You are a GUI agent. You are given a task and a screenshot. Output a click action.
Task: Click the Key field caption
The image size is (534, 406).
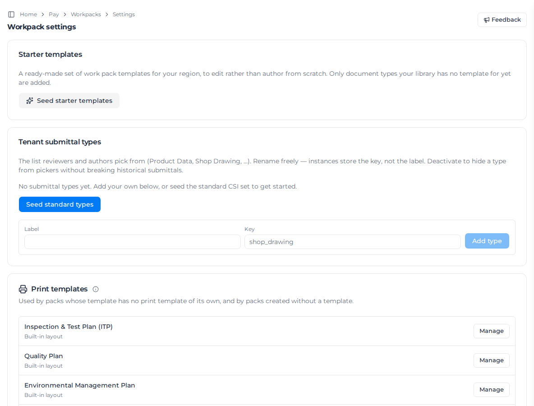pos(249,229)
